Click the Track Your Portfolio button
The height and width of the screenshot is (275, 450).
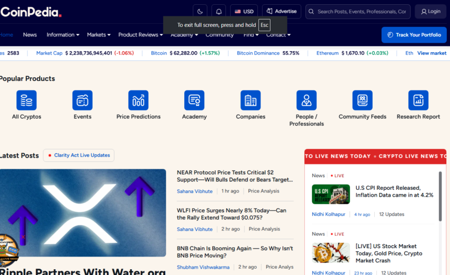click(414, 35)
